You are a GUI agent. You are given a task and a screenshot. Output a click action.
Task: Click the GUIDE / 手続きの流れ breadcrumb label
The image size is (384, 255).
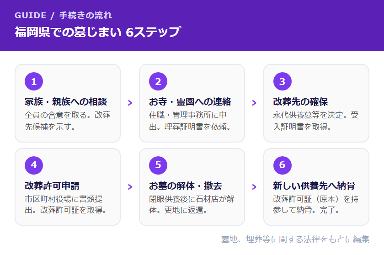[x=63, y=16]
